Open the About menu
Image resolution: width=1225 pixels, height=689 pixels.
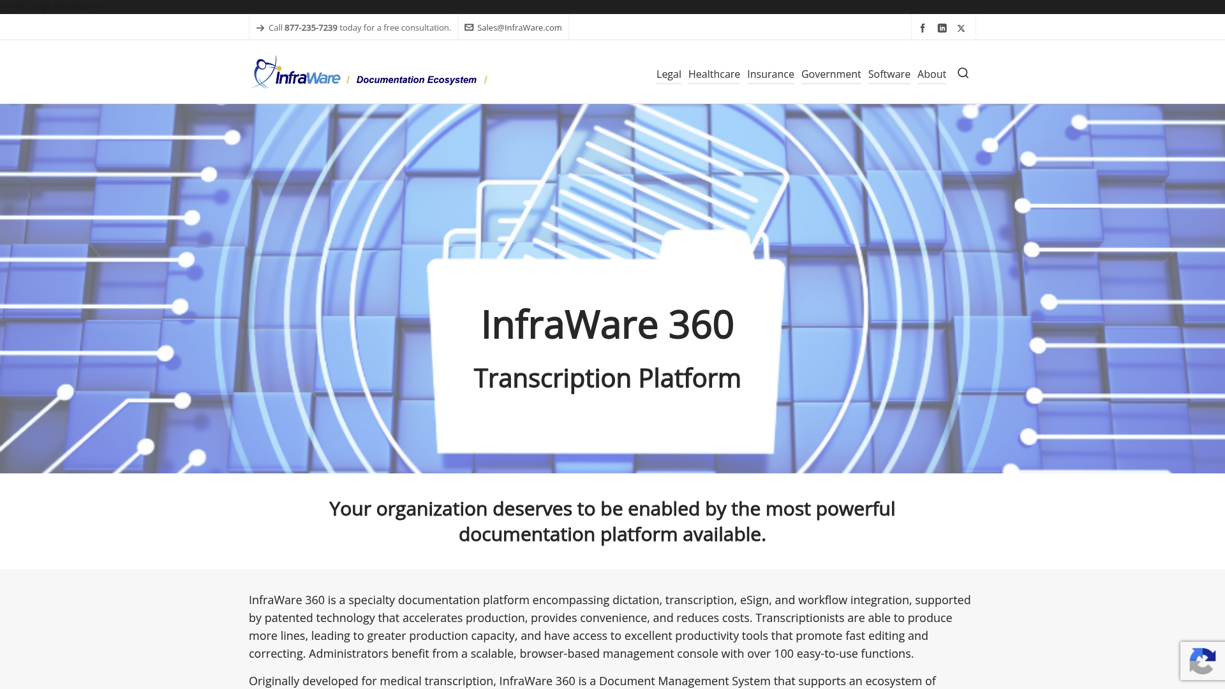[932, 74]
